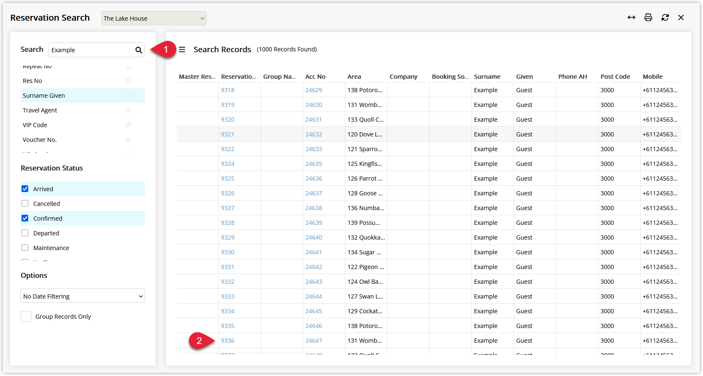Screen dimensions: 703x376
Task: Open account 24643 link
Action: 314,282
